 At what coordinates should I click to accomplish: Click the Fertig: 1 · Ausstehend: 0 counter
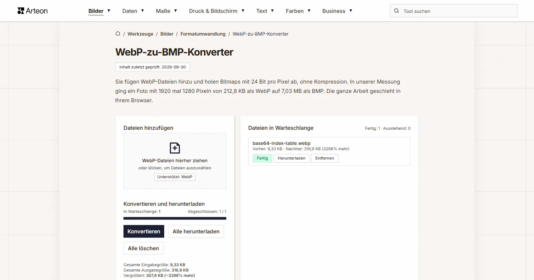click(x=388, y=128)
